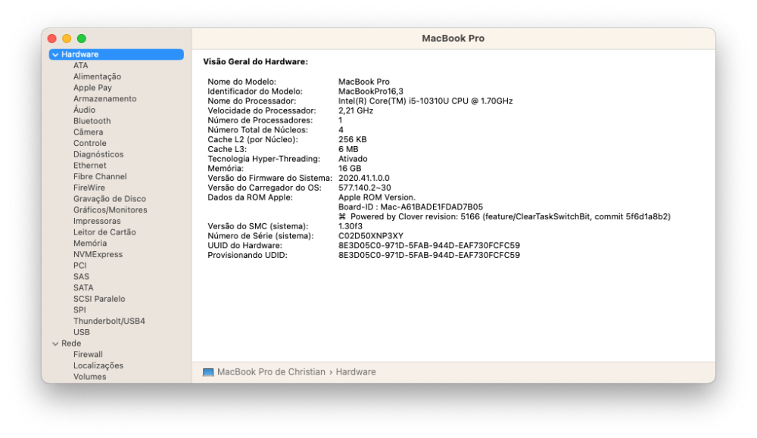This screenshot has height=438, width=757.
Task: Select Diagnósticos in the sidebar
Action: (x=98, y=154)
